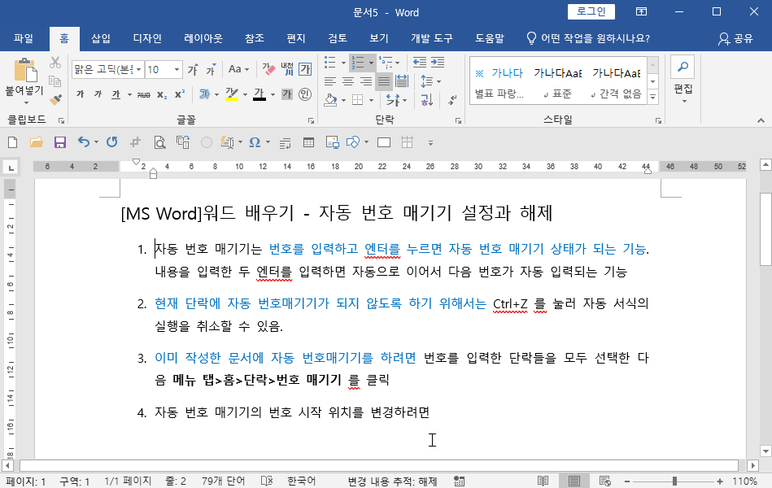Viewport: 772px width, 488px height.
Task: Redo the last action on quick toolbar
Action: click(112, 143)
